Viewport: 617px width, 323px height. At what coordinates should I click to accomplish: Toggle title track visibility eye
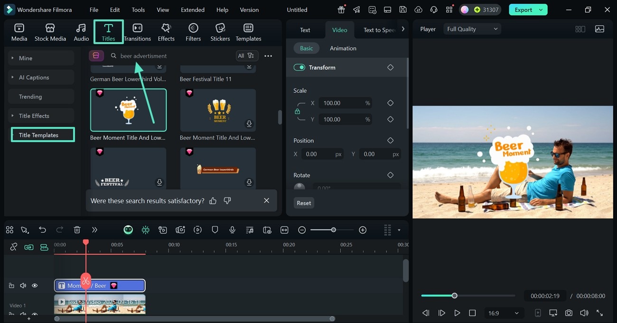tap(35, 286)
